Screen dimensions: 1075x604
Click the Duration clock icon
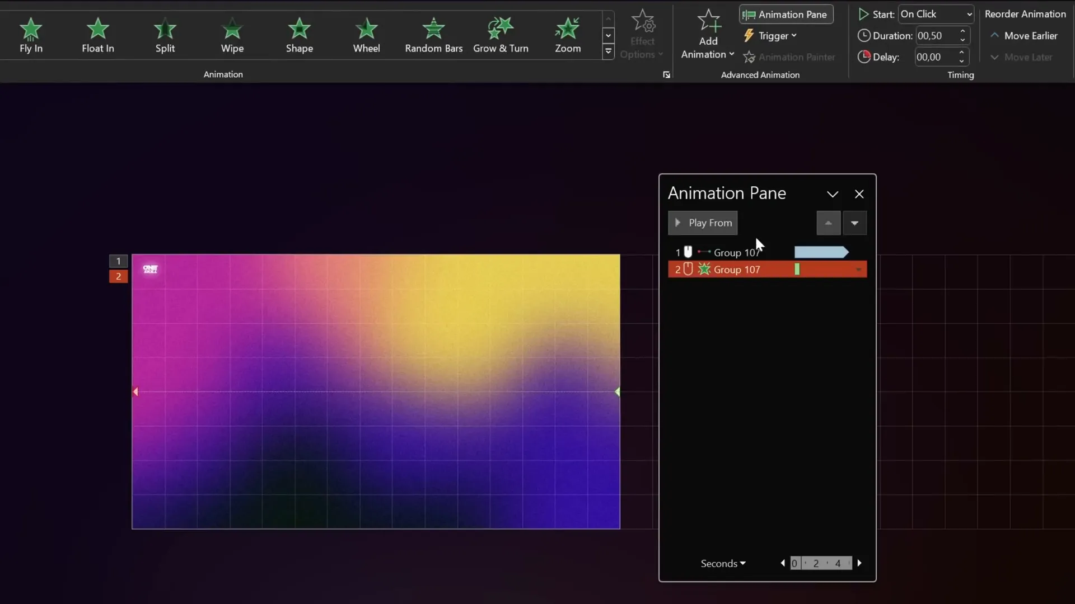pos(864,36)
